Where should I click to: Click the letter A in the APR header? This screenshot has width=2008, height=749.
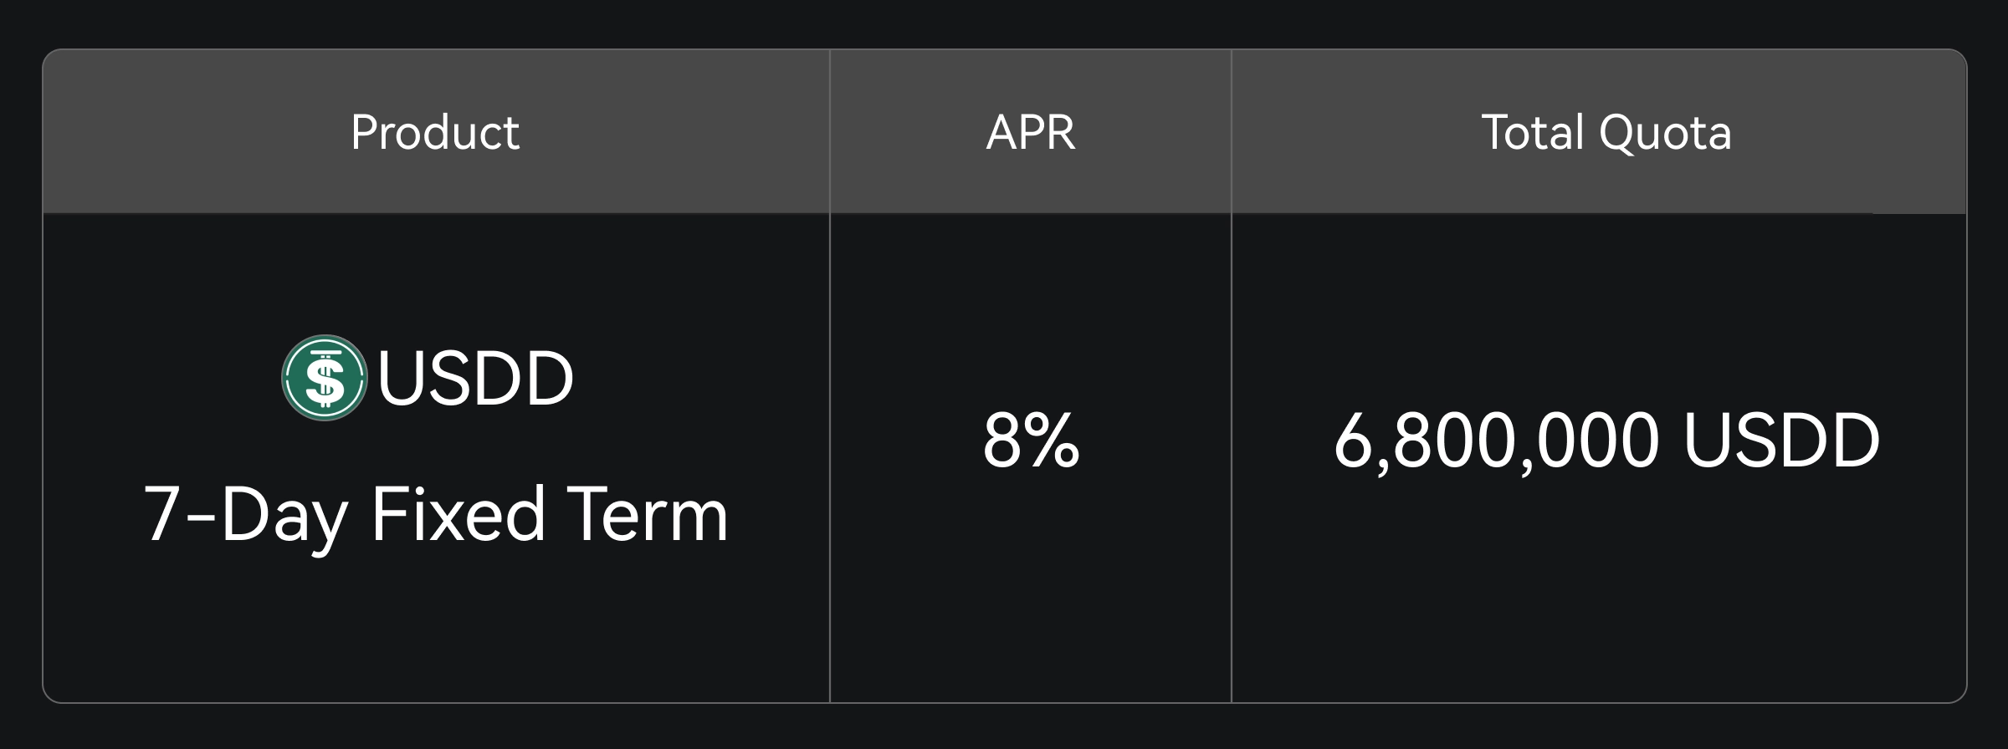[x=1001, y=132]
